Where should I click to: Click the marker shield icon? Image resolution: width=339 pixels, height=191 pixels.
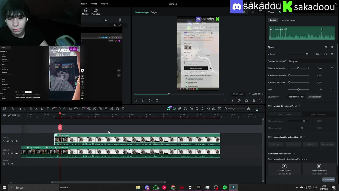point(197,109)
